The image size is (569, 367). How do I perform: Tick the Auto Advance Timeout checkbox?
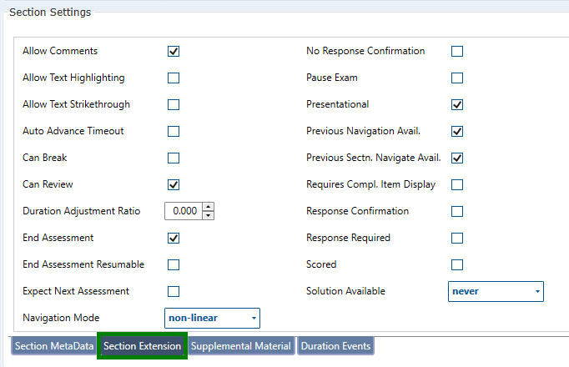point(174,131)
